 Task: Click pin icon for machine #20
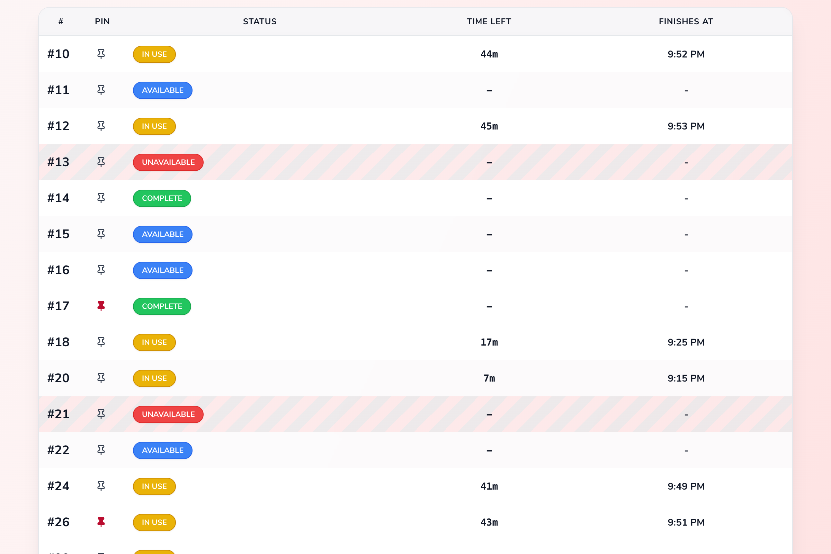[x=101, y=378]
